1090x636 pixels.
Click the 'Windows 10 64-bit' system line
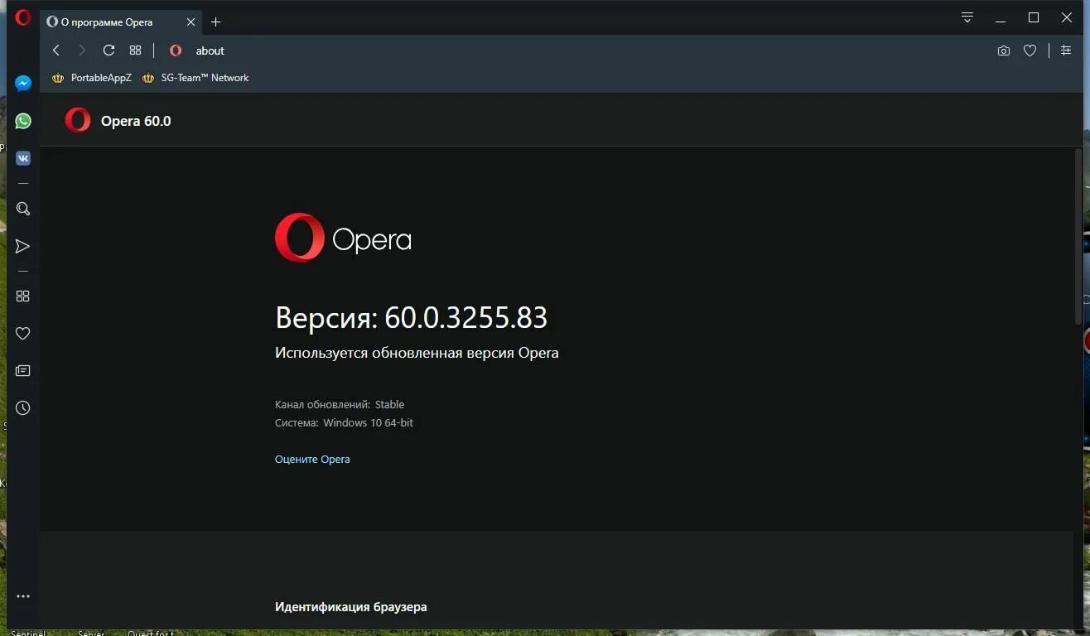(x=344, y=423)
